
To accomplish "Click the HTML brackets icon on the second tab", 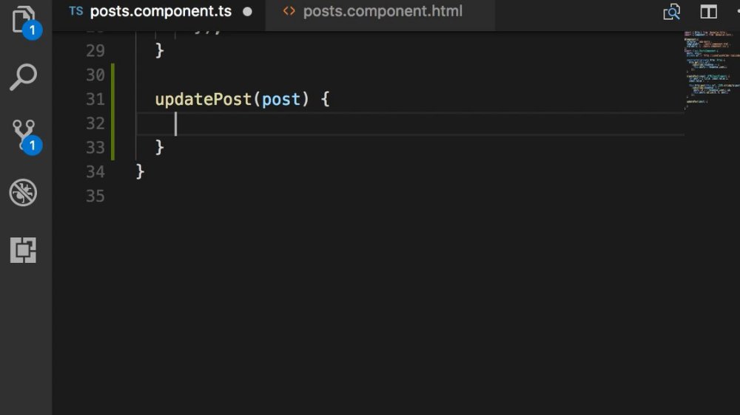I will pyautogui.click(x=289, y=11).
